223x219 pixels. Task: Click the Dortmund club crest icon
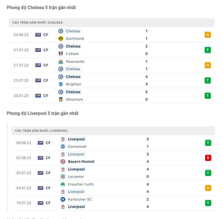tap(61, 38)
